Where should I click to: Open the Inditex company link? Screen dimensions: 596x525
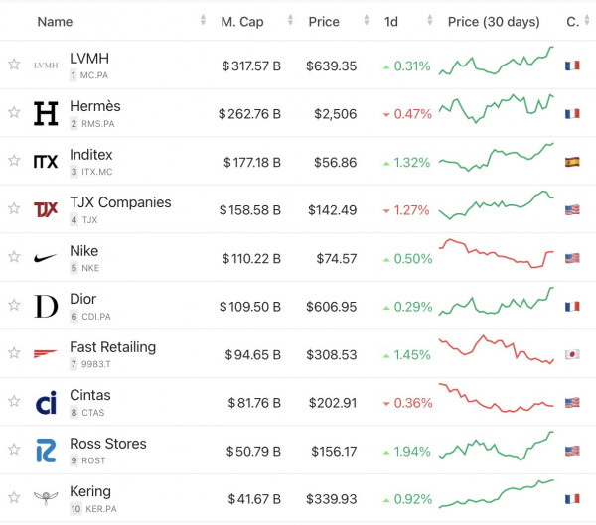pyautogui.click(x=91, y=155)
